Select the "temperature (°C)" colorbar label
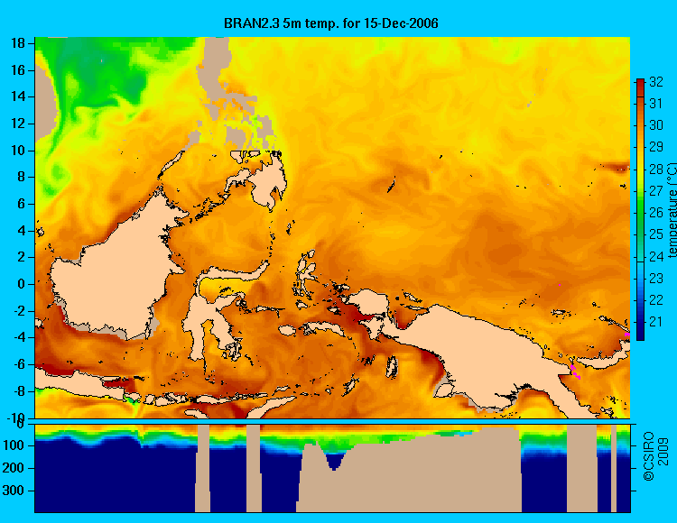The height and width of the screenshot is (523, 677). point(672,210)
